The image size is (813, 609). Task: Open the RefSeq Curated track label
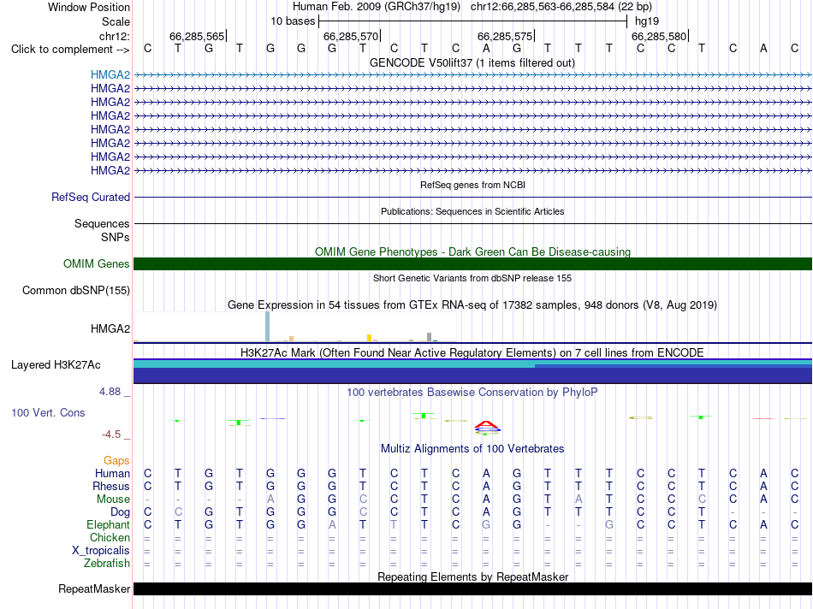90,197
